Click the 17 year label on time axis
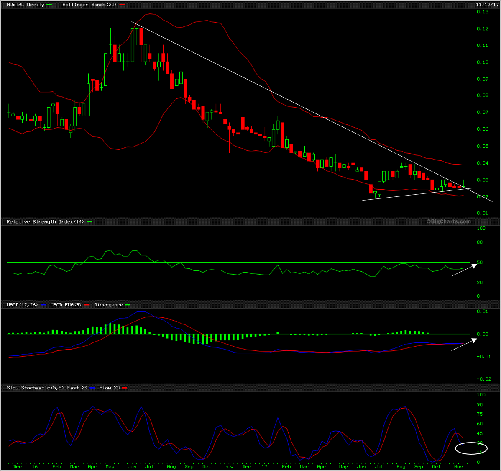This screenshot has width=501, height=471. pyautogui.click(x=265, y=466)
